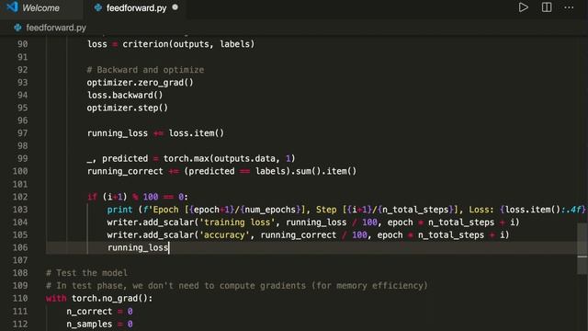The height and width of the screenshot is (331, 588).
Task: Click 'n_correct' on line 111
Action: [x=89, y=311]
